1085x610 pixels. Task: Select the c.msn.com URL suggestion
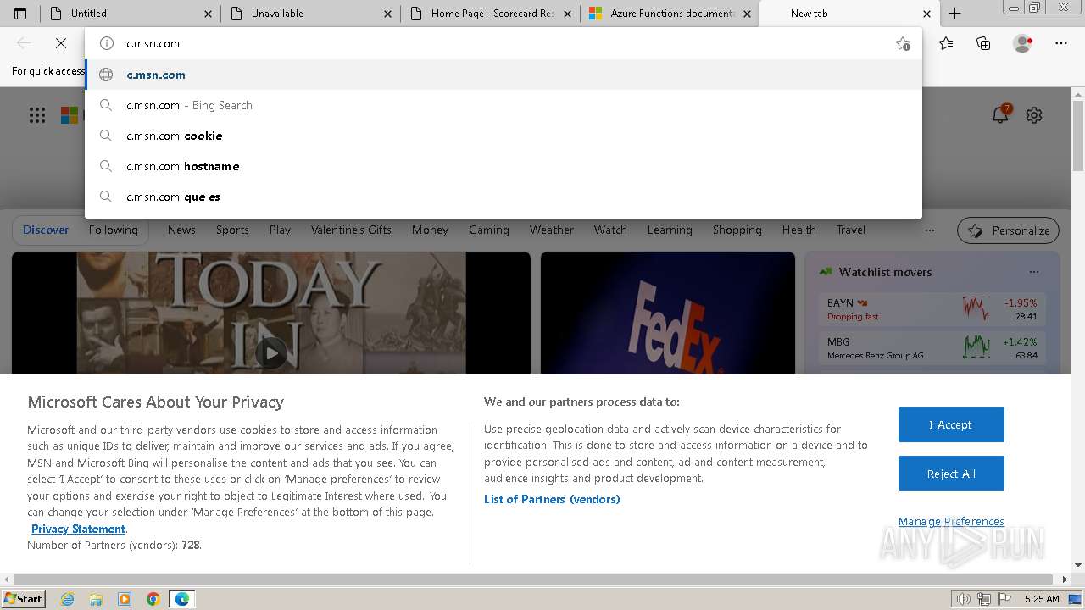pyautogui.click(x=504, y=75)
